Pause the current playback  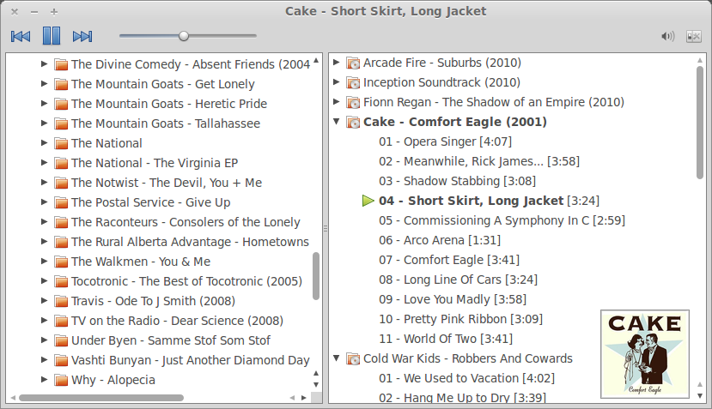[52, 36]
